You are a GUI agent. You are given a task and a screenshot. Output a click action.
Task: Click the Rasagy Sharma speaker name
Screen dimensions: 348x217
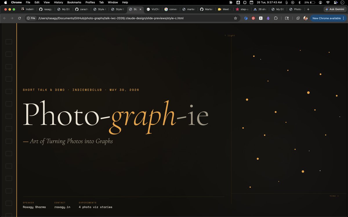pos(34,207)
